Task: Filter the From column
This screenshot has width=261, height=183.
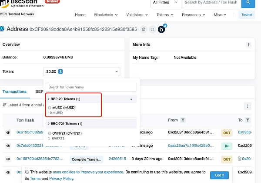Action: point(183,120)
